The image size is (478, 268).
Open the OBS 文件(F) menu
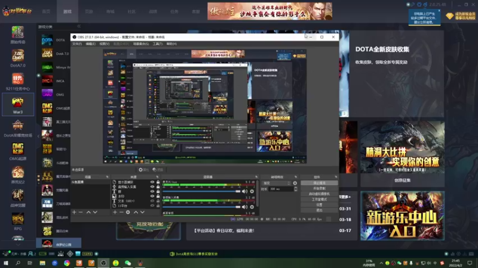(x=77, y=43)
